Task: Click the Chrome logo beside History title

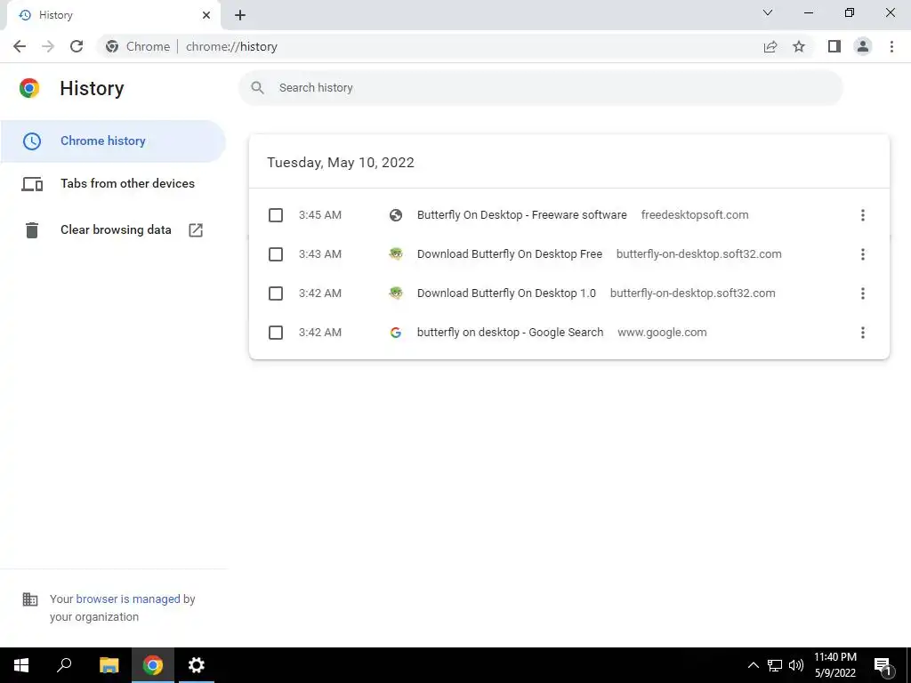Action: pos(29,88)
